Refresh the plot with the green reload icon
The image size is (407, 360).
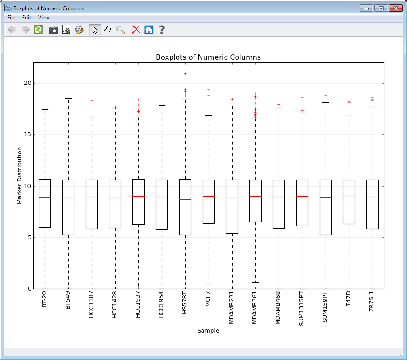coord(38,30)
